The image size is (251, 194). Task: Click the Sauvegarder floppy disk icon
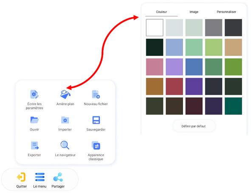pyautogui.click(x=96, y=120)
